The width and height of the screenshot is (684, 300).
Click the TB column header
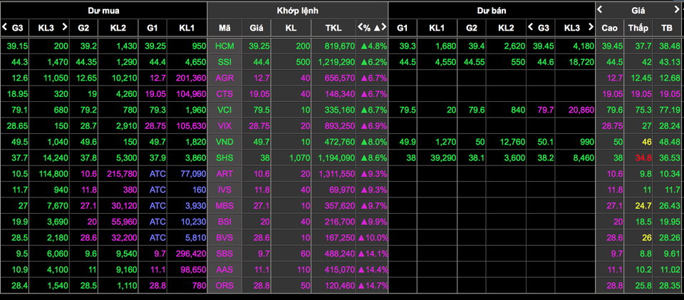(x=667, y=29)
